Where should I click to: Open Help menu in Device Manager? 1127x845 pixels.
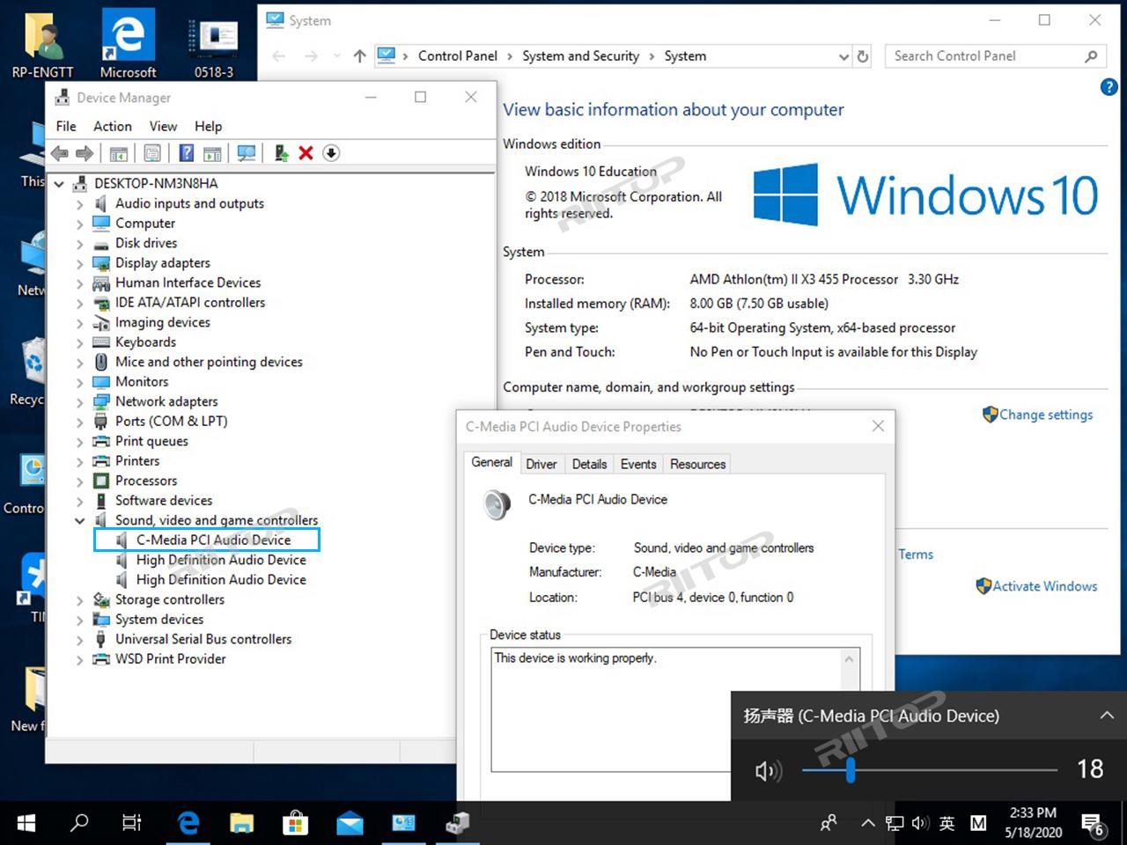point(209,126)
